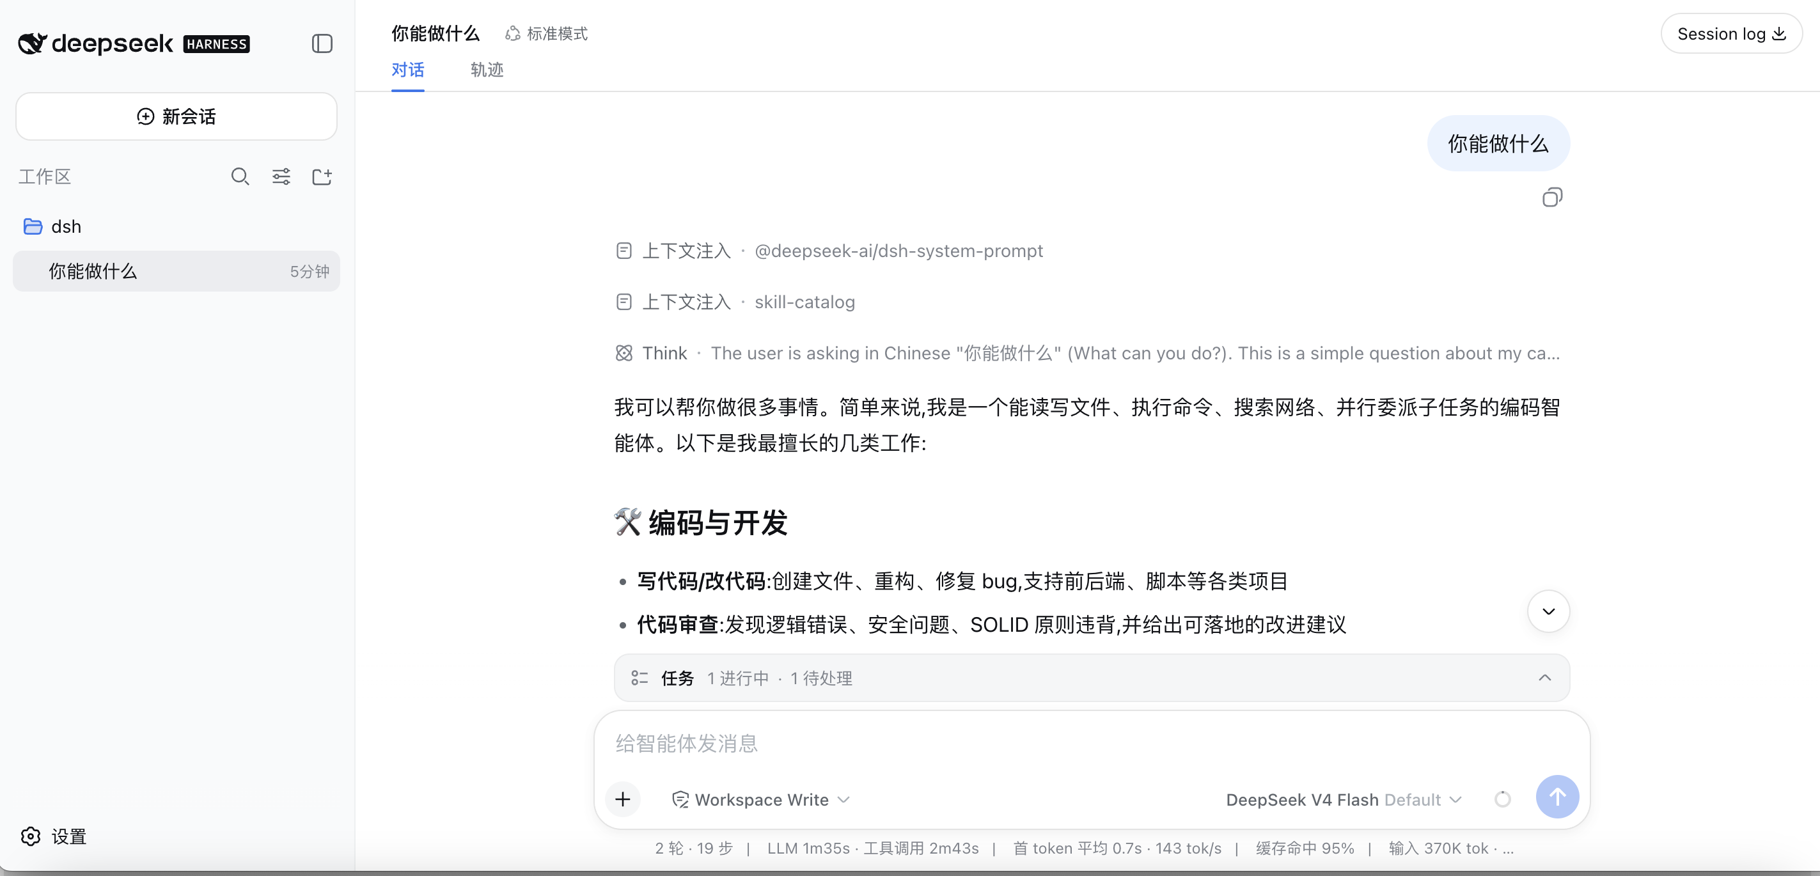Switch to the 对话 tab
This screenshot has height=876, width=1820.
(x=407, y=70)
